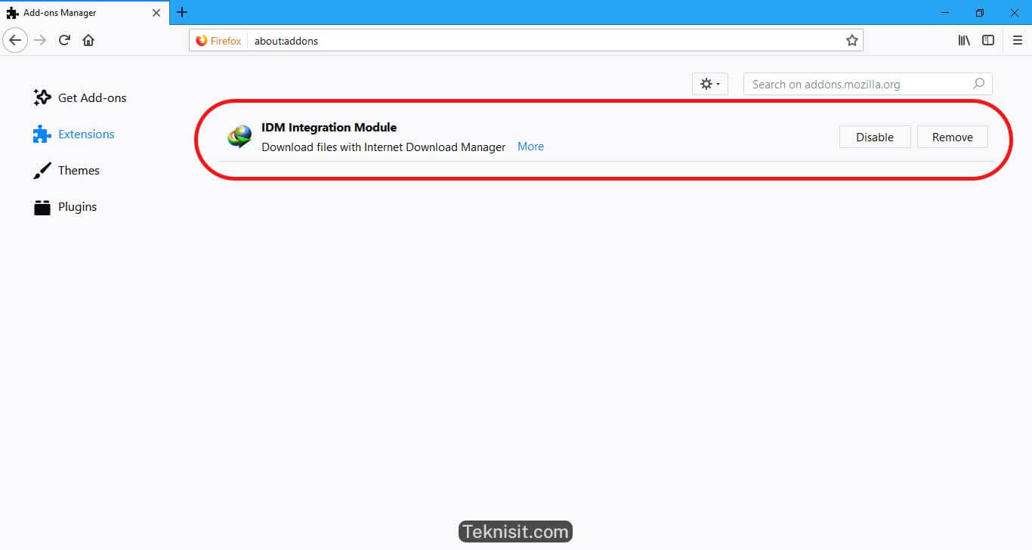Open the Library bookshelf icon
1032x550 pixels.
point(964,40)
